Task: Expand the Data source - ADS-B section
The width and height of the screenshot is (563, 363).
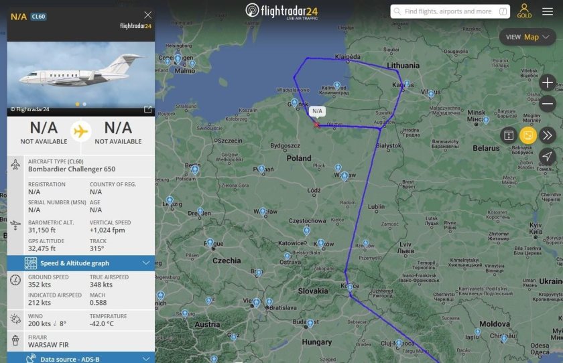Action: (x=80, y=359)
